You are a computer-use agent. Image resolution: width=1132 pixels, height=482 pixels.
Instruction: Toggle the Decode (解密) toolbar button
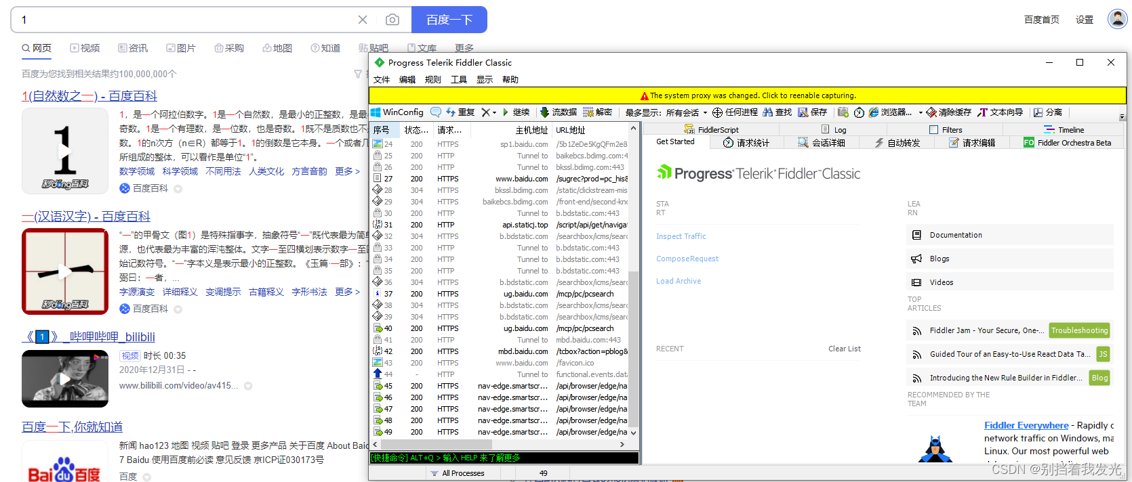point(598,112)
